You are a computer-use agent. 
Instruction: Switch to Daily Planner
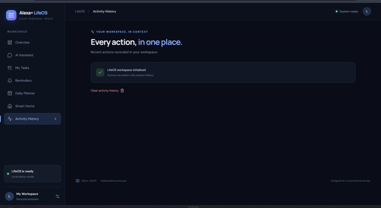tap(32, 93)
